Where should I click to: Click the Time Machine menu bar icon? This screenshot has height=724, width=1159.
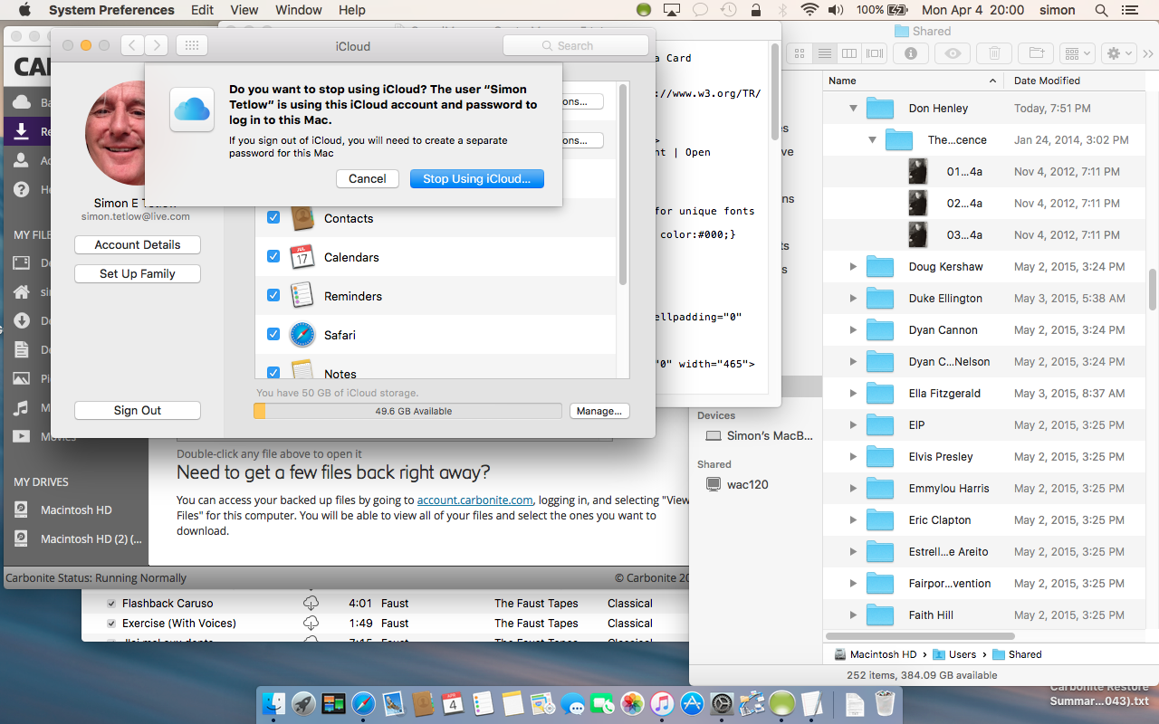pos(728,10)
